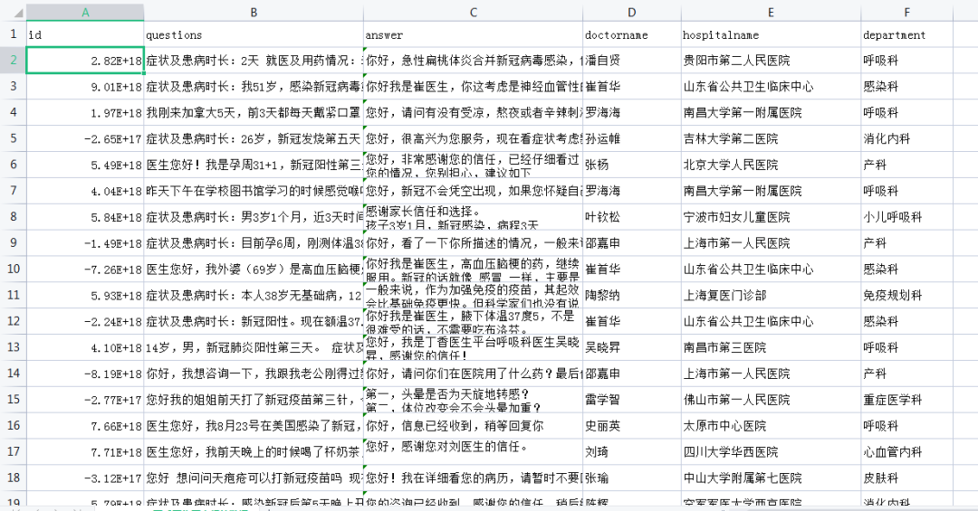Select answer cell starting 第一，头晕是否为天旋地转感

click(473, 400)
